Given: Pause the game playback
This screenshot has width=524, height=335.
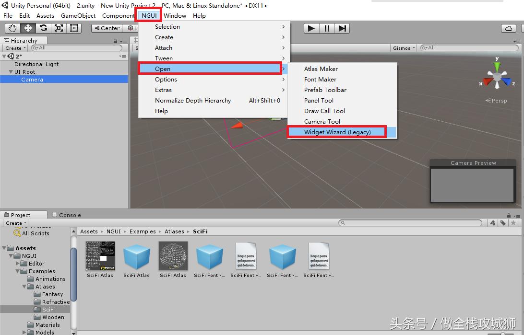Looking at the screenshot, I should tap(327, 28).
